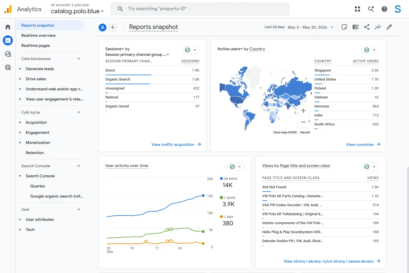The width and height of the screenshot is (409, 273).
Task: Zoom out on the country map
Action: click(303, 122)
